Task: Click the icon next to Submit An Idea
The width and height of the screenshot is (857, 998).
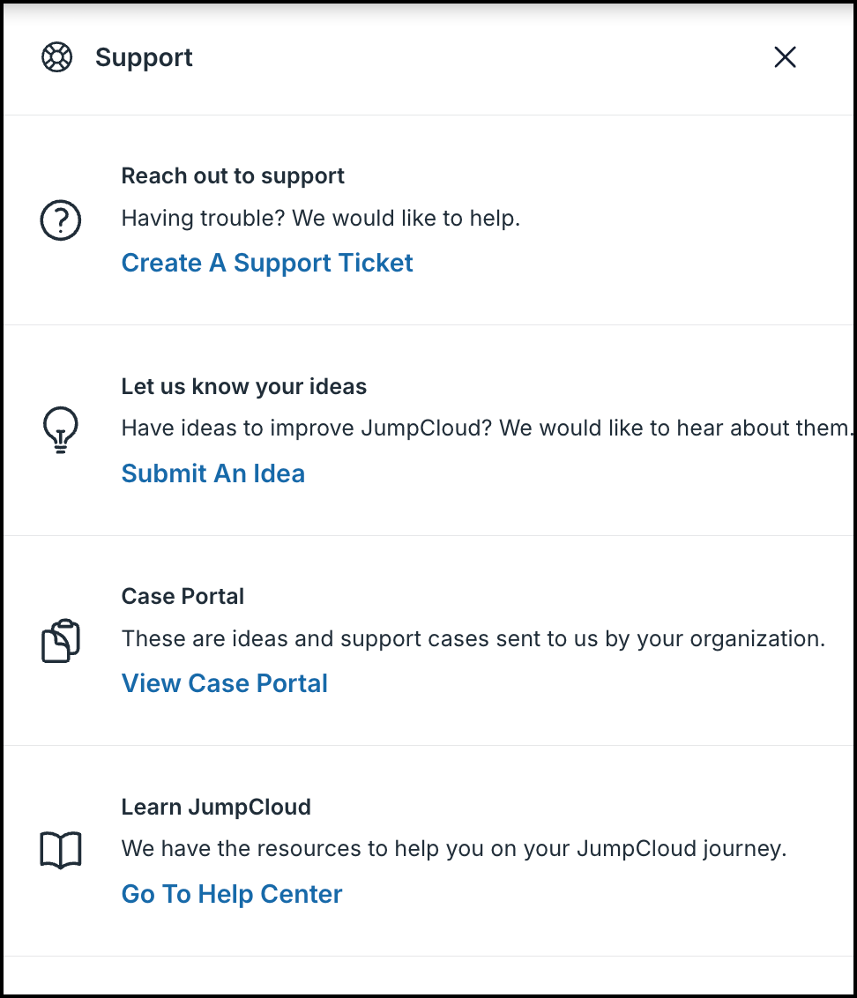Action: 60,429
